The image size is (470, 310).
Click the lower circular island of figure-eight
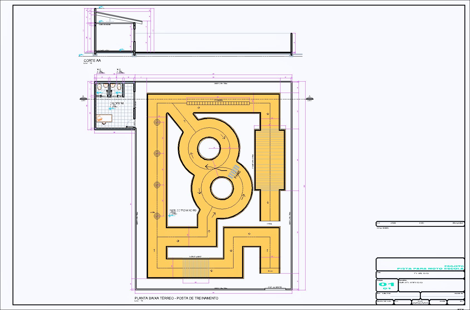pyautogui.click(x=222, y=188)
